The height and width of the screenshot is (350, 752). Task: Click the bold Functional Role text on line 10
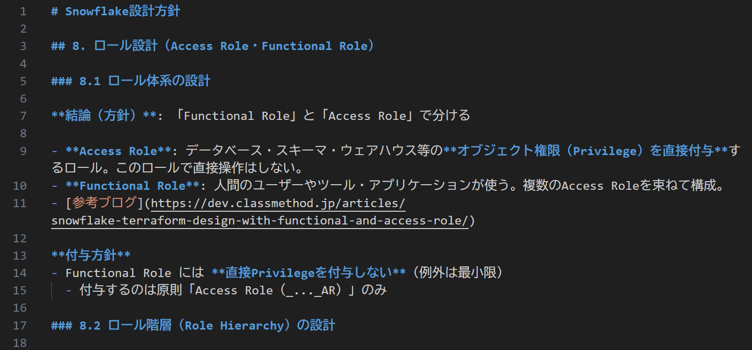[131, 186]
